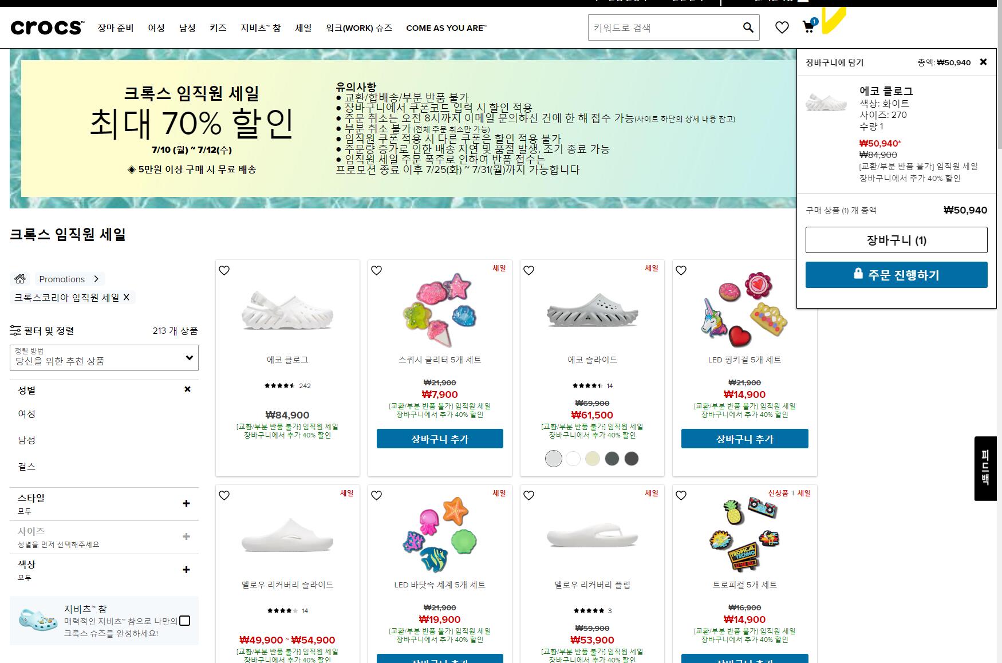Select white swatch for 에코 슬라이드
Viewport: 1002px width, 663px height.
573,459
